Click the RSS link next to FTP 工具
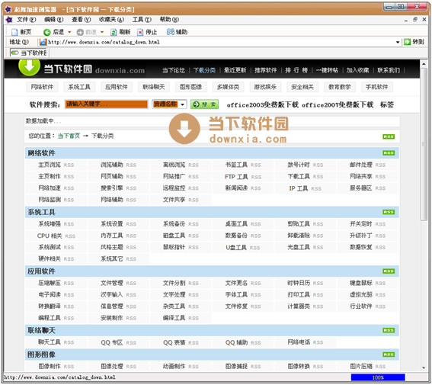 click(256, 177)
